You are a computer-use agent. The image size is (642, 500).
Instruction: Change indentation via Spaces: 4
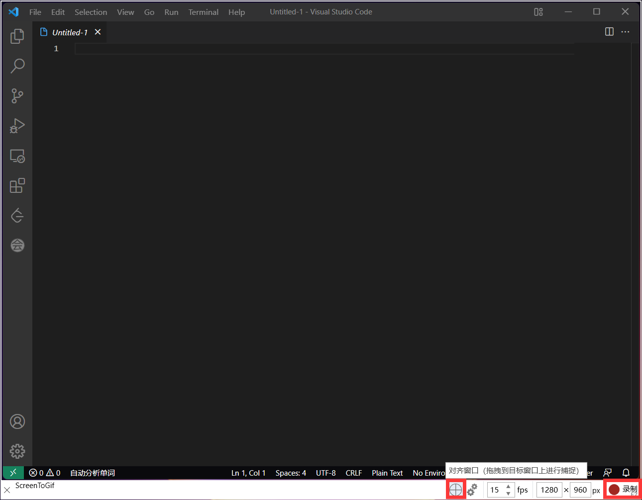291,473
